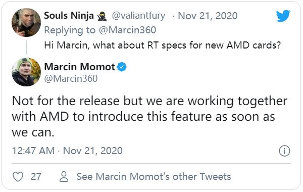Image resolution: width=303 pixels, height=192 pixels.
Task: Click Marcin Momot's blue verified badge
Action: [122, 67]
